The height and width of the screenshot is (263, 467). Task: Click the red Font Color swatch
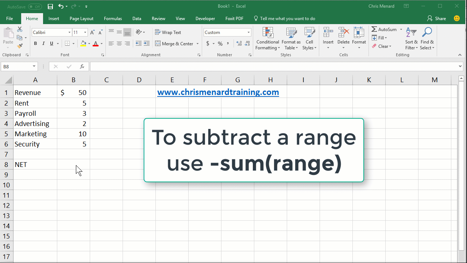[x=96, y=44]
